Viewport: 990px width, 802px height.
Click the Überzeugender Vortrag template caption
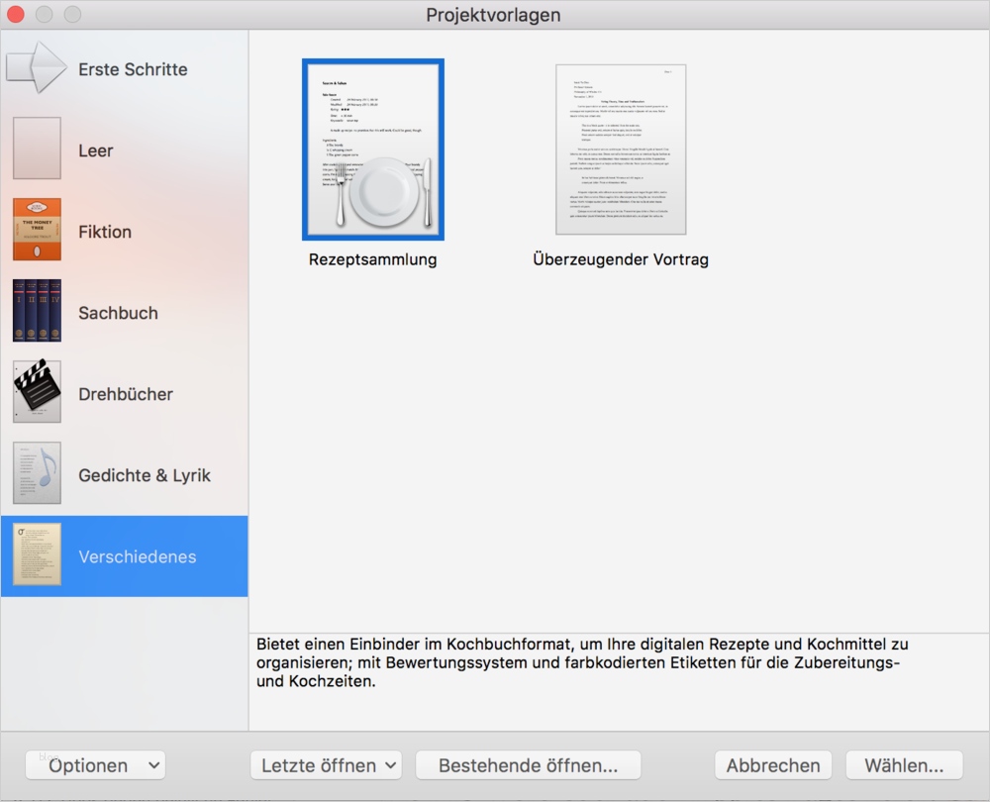[621, 259]
